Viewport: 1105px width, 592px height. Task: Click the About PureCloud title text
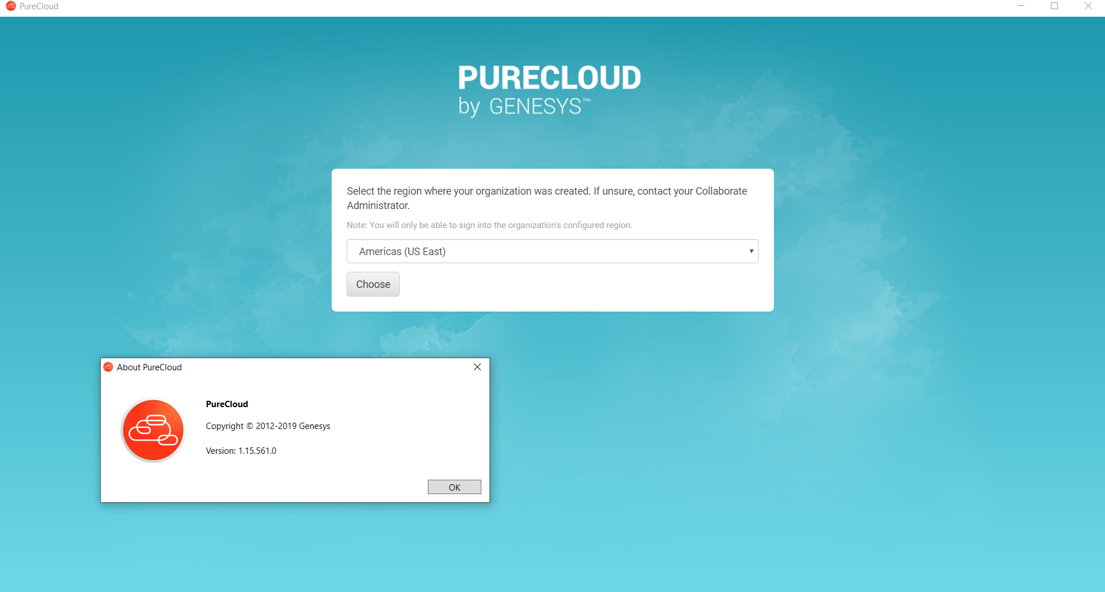149,367
